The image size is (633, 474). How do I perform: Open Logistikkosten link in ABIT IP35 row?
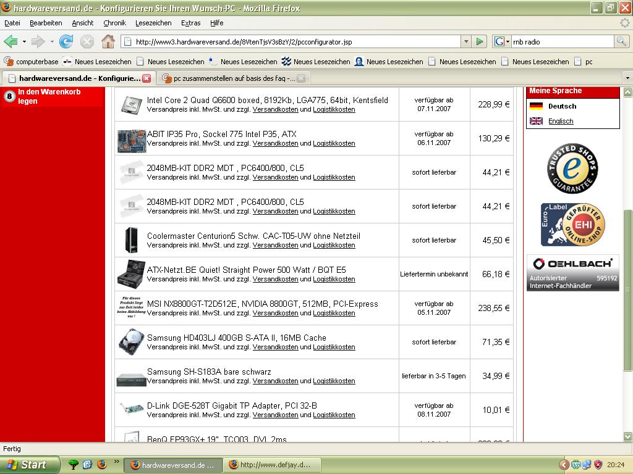click(334, 143)
